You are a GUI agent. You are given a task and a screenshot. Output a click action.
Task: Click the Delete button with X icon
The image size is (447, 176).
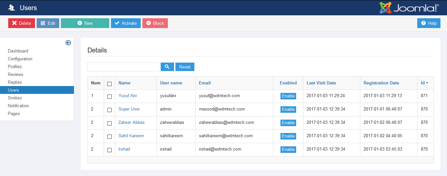[22, 23]
